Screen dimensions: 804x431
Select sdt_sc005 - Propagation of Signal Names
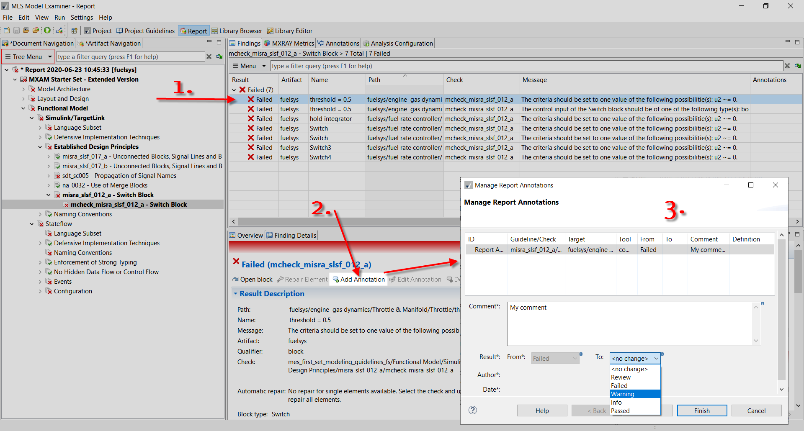click(119, 176)
